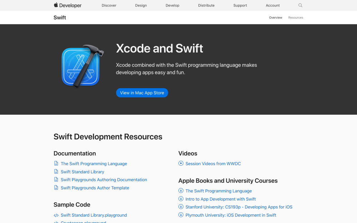Click document icon beside The Swift Programming Language
Viewport: 357px width, 223px height.
pos(56,163)
